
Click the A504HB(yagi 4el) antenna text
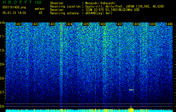(x=99, y=13)
